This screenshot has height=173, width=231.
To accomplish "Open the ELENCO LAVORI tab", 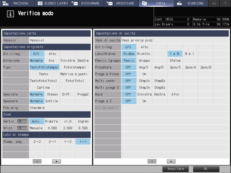I will click(x=52, y=3).
